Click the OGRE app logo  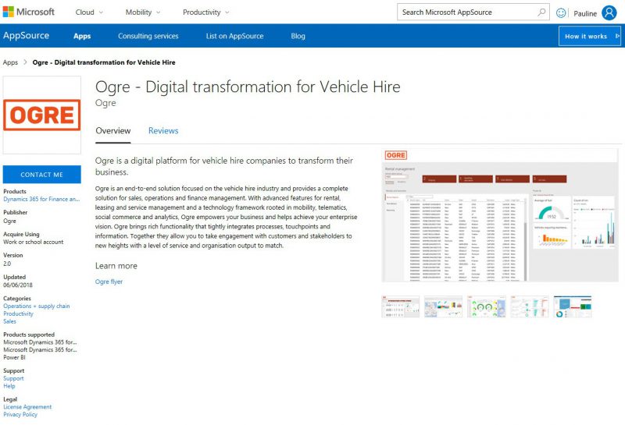(x=42, y=115)
